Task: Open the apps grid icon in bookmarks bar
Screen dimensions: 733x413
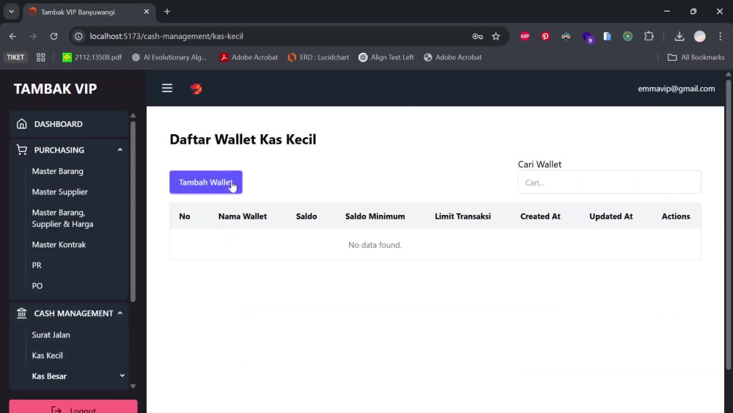Action: click(40, 57)
